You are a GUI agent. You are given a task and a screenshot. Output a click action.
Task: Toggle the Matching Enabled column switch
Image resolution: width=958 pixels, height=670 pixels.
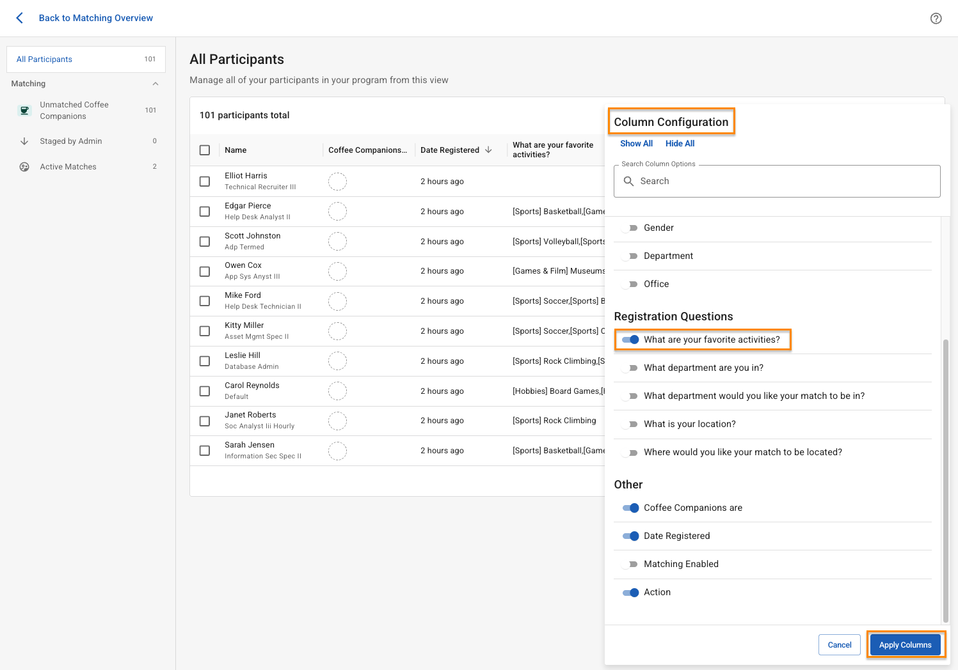click(630, 565)
